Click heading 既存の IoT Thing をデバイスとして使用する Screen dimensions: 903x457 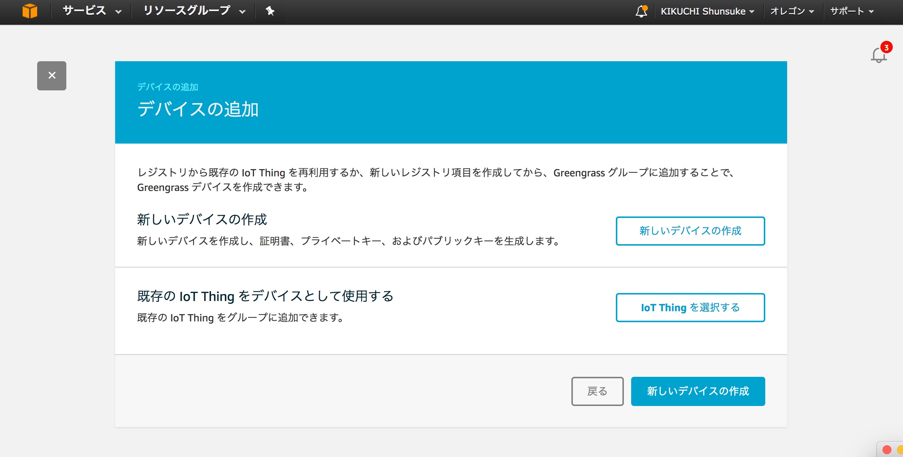[265, 296]
